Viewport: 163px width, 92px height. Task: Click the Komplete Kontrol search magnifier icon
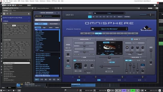click(33, 8)
